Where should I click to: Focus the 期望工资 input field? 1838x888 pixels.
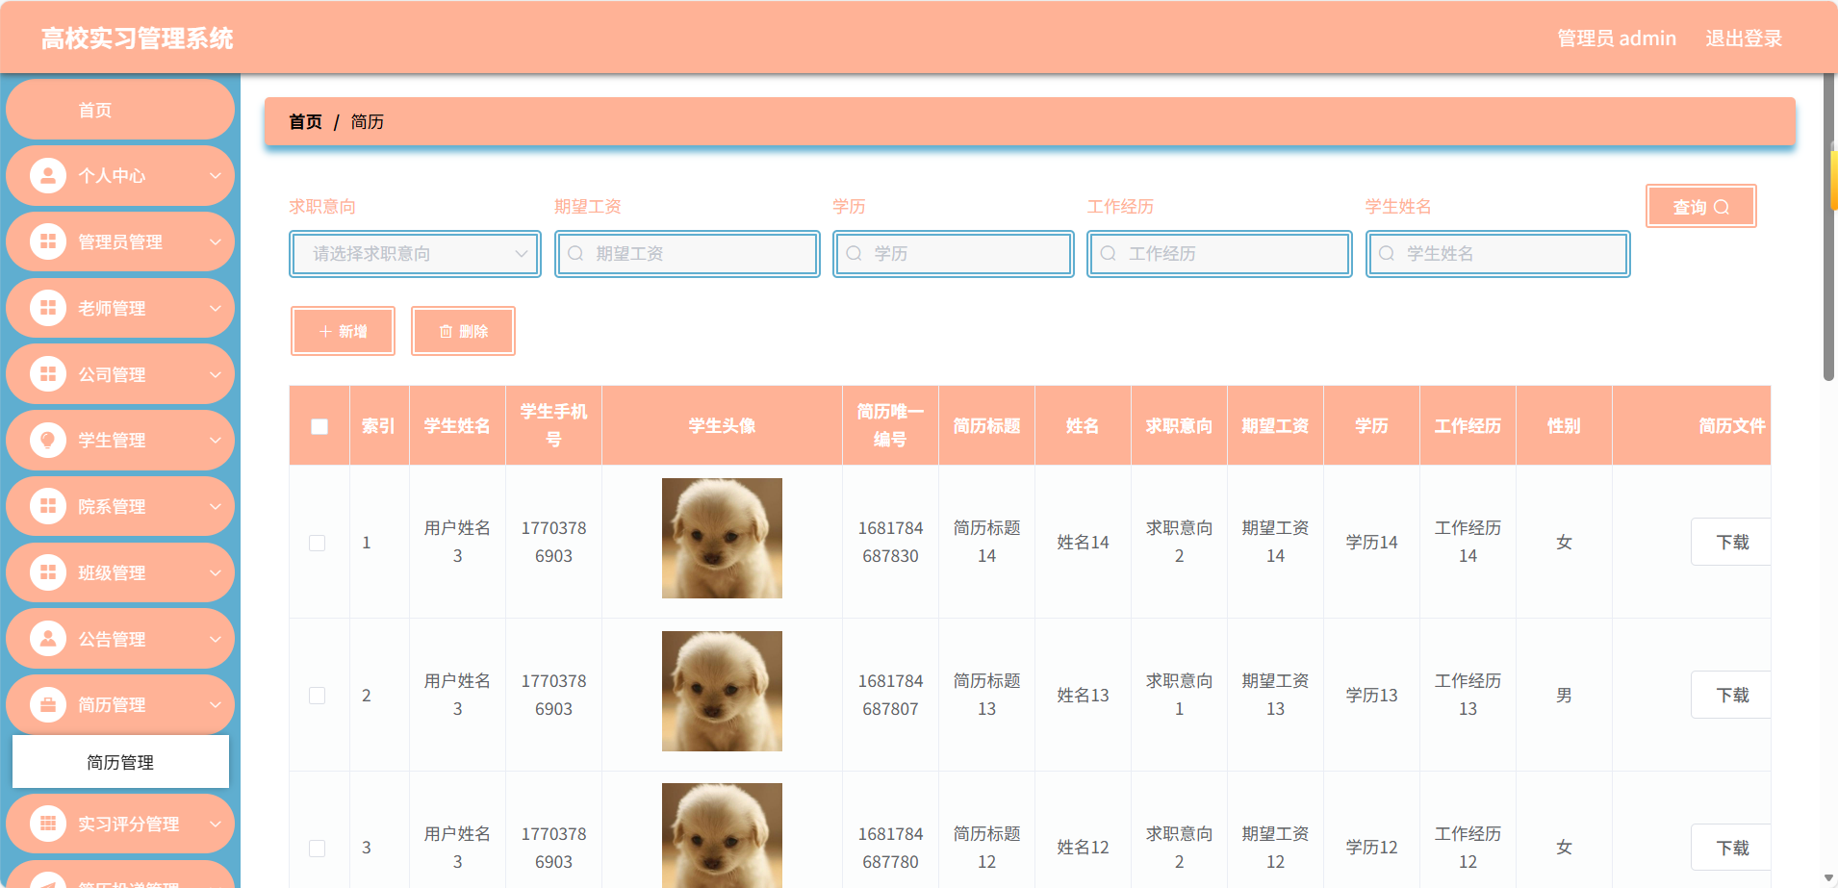pyautogui.click(x=687, y=254)
